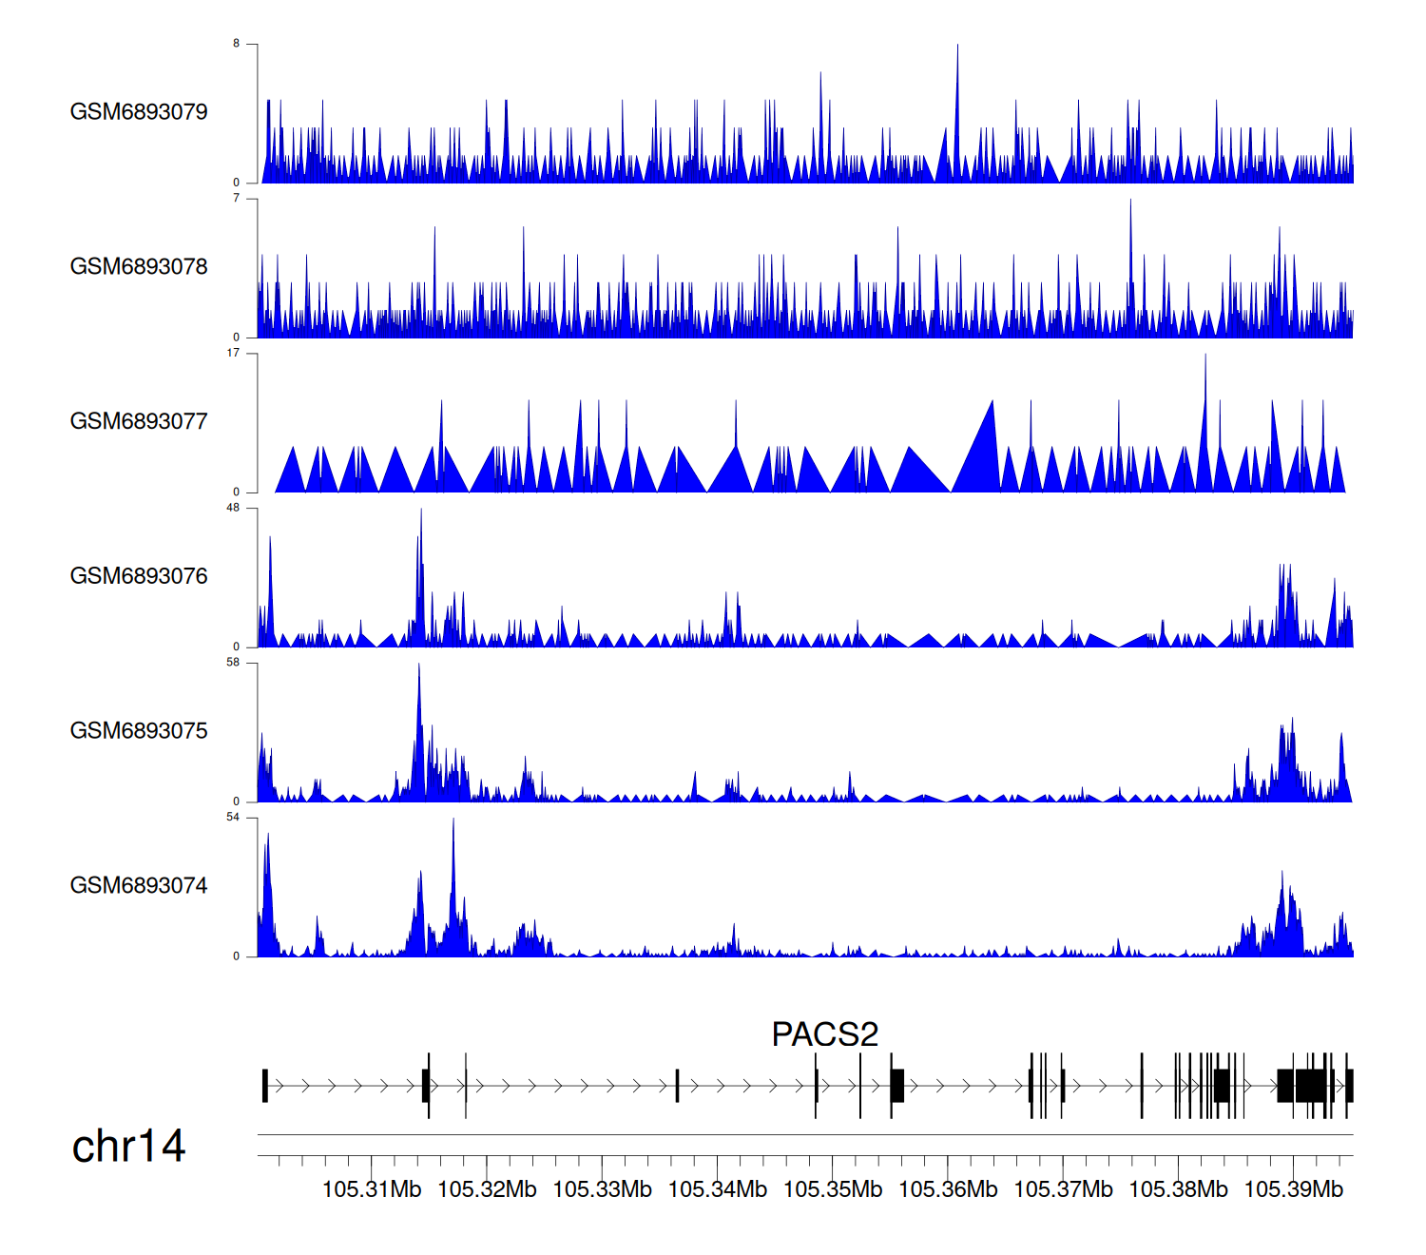Click the chr14 chromosome label
Screen dimensions: 1426x1255
[128, 1147]
